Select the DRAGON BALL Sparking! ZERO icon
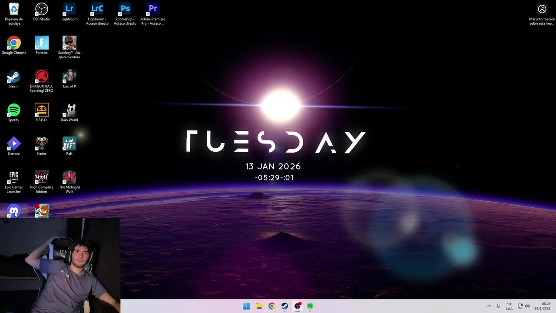Image resolution: width=556 pixels, height=313 pixels. pyautogui.click(x=42, y=81)
